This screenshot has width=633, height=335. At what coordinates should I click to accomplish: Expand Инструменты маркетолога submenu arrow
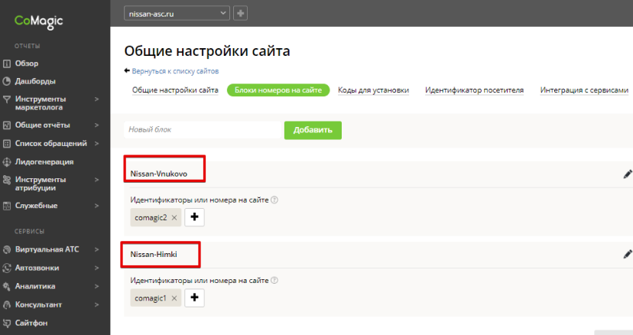click(x=96, y=99)
